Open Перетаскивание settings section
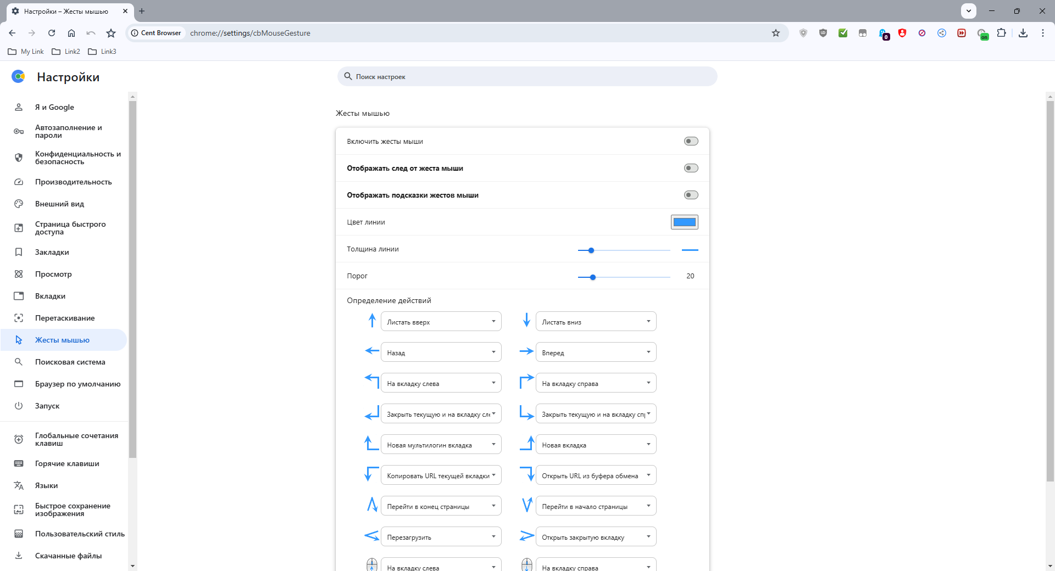The width and height of the screenshot is (1055, 571). (x=64, y=318)
